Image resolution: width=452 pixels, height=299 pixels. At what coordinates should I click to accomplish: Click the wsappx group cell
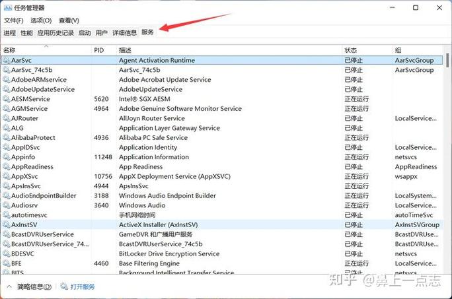tap(406, 177)
